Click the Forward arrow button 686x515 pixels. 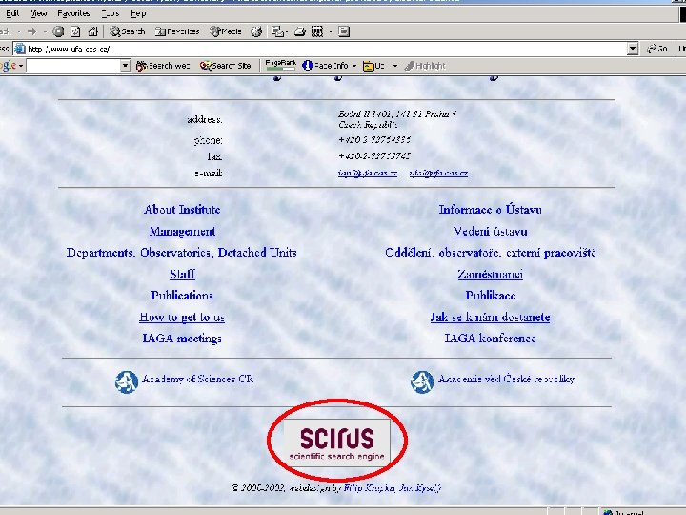[32, 31]
